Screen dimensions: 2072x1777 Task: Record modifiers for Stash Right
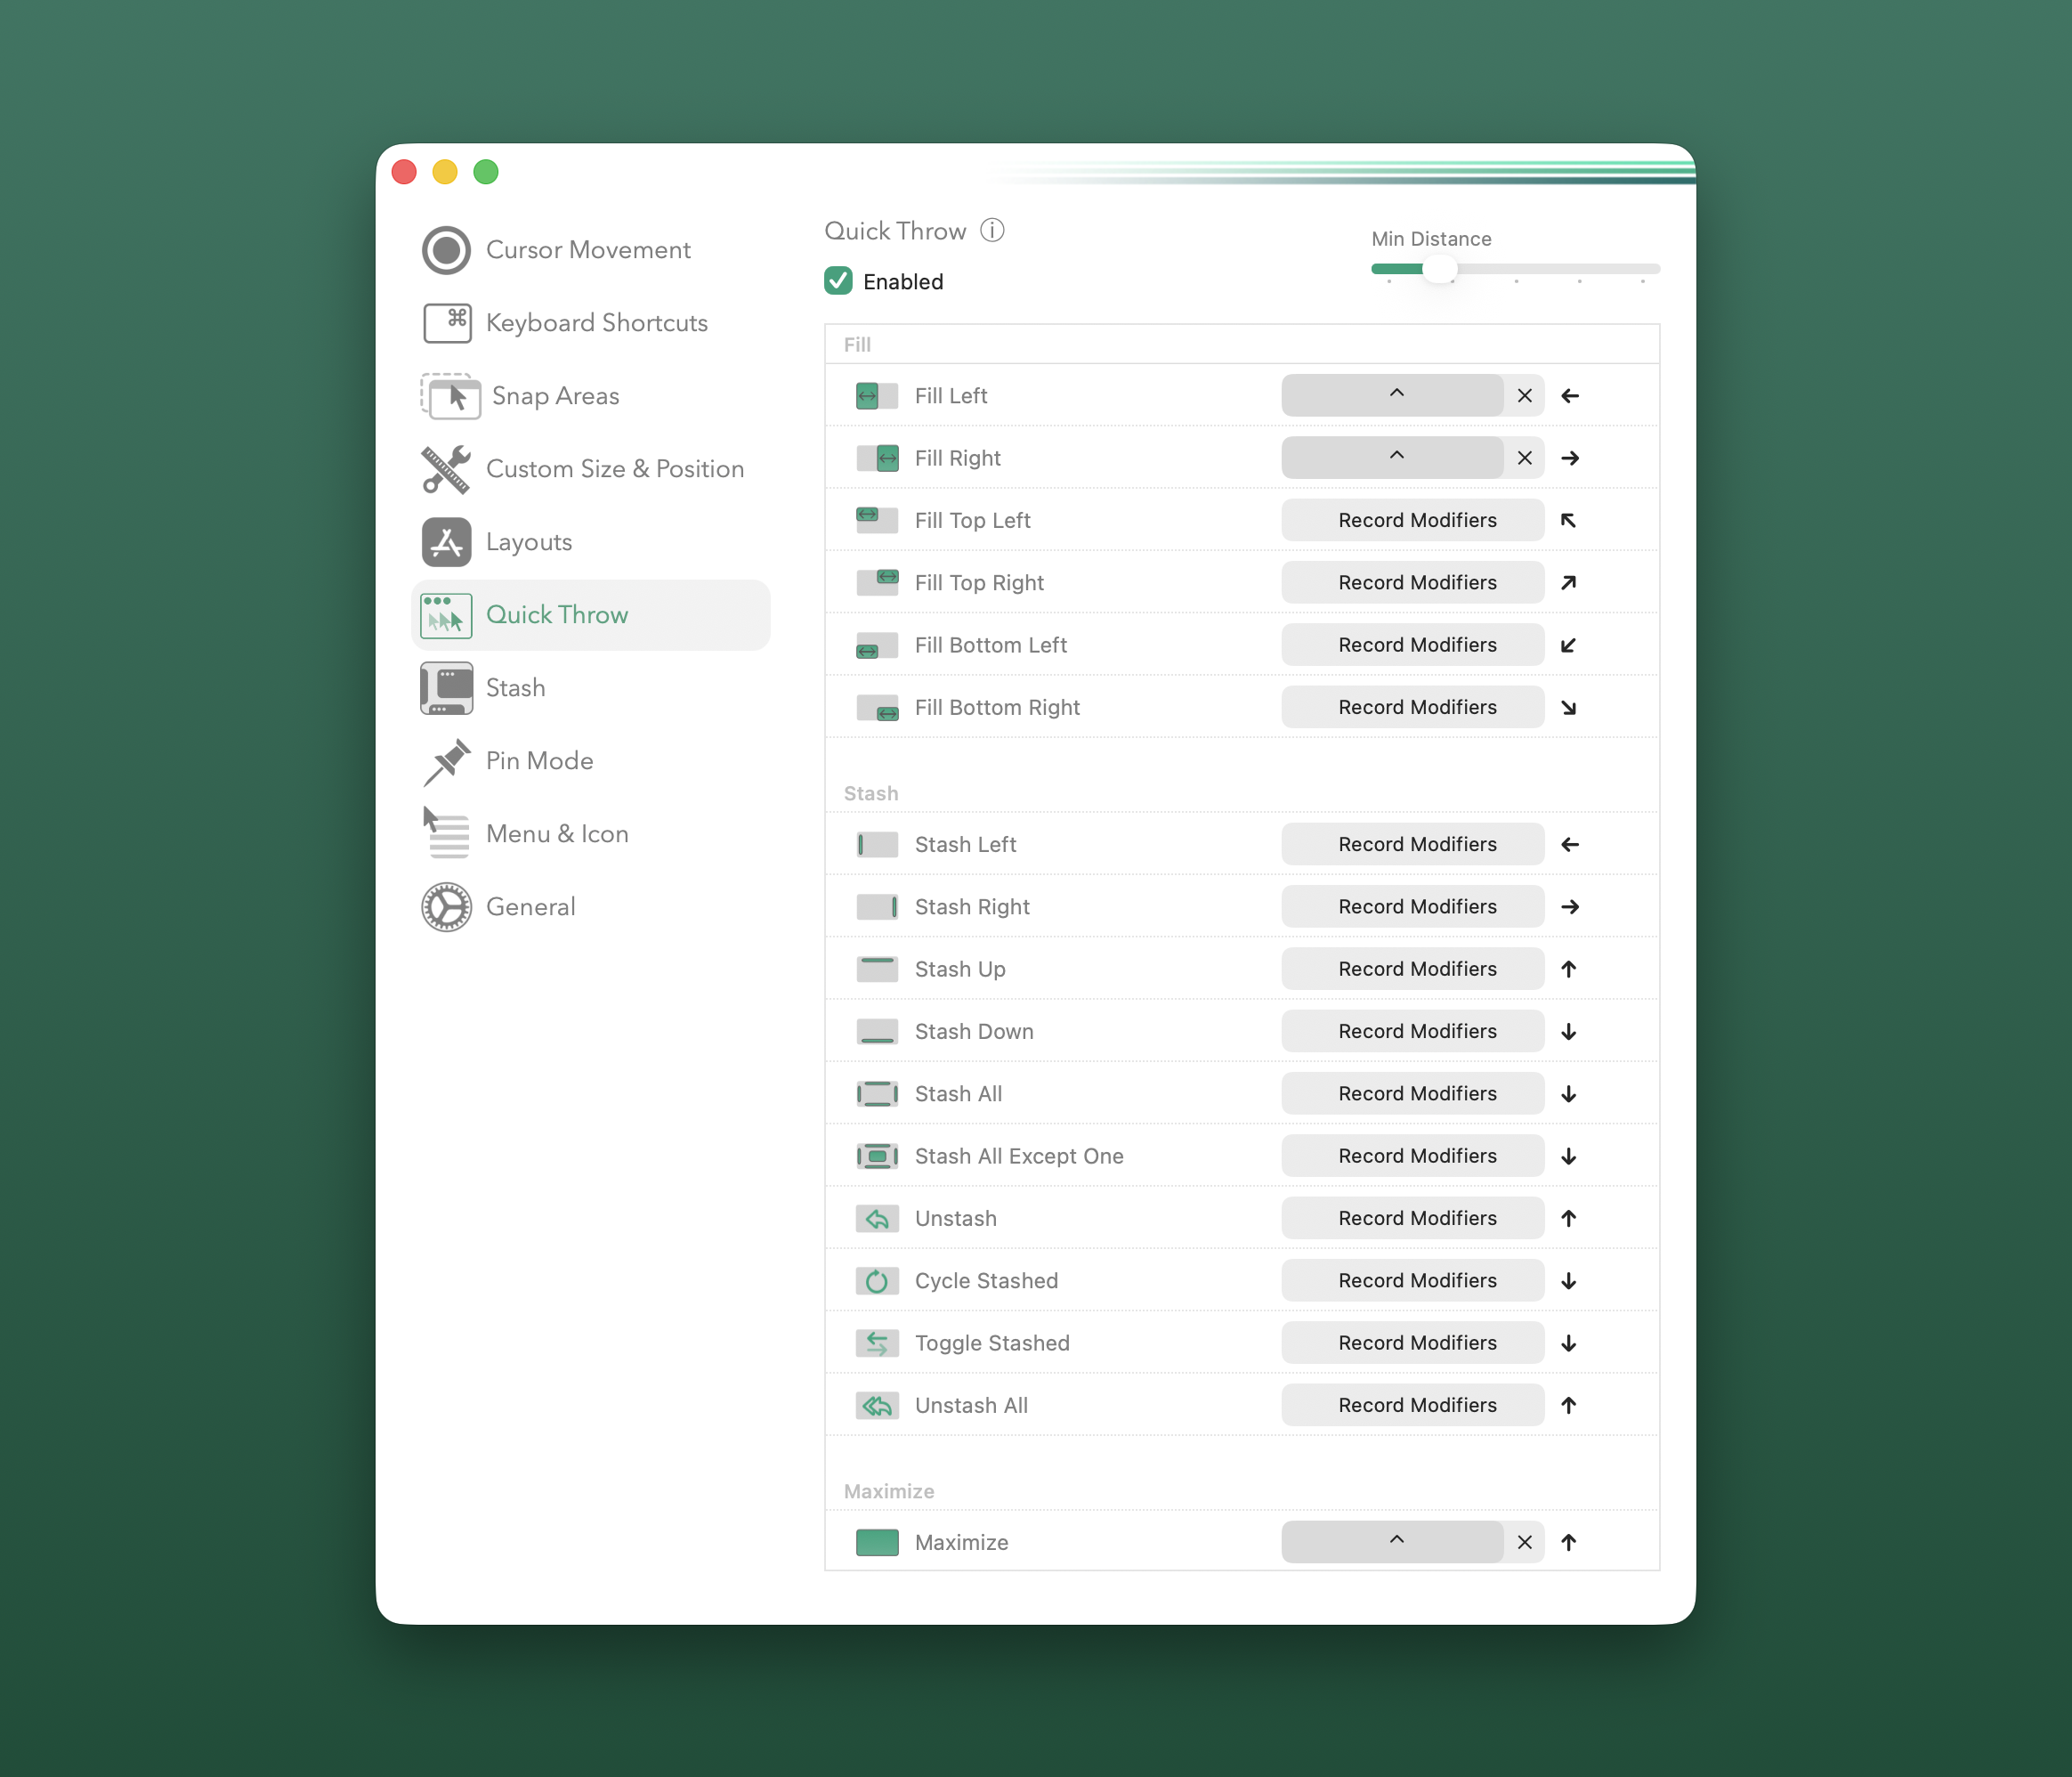(1413, 907)
